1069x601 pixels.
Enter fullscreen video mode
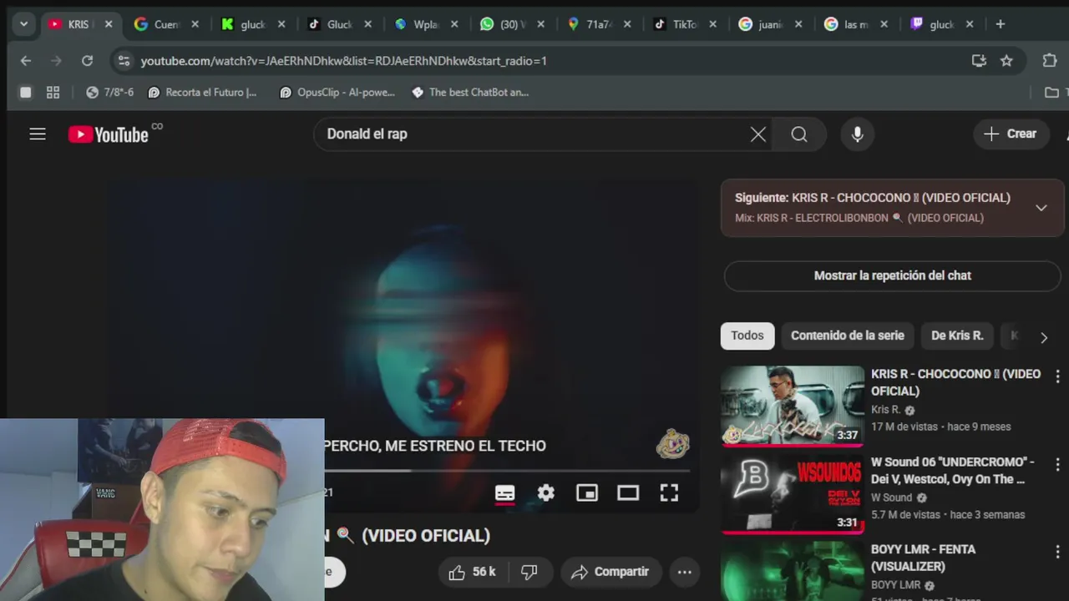669,493
